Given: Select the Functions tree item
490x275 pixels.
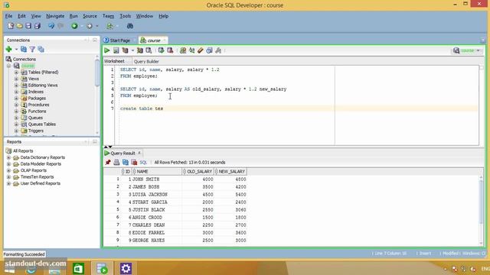Looking at the screenshot, I should (38, 112).
